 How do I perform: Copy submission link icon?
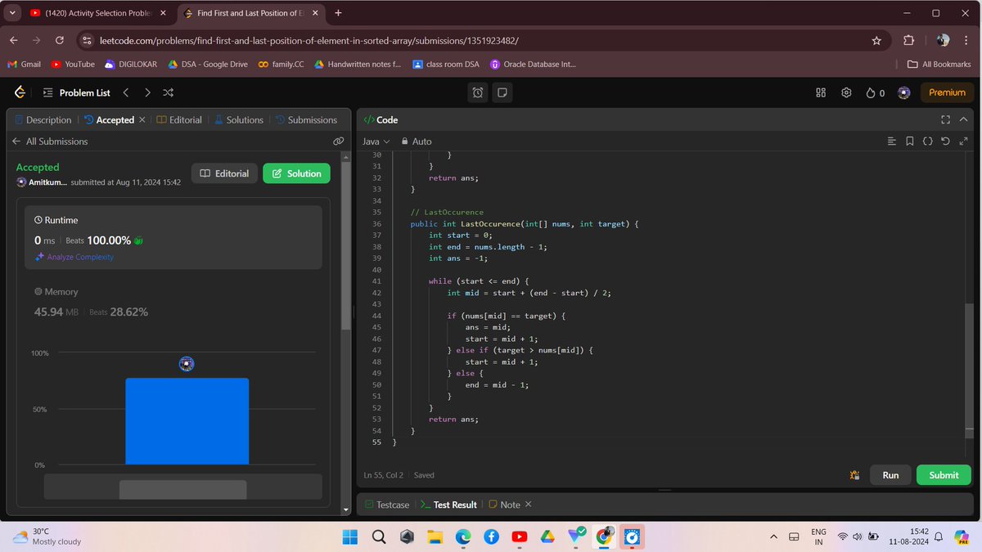338,141
